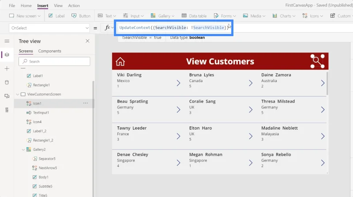Viewport: 353px width, 197px height.
Task: Click next arrow for Bruna Lyles
Action: pos(251,83)
